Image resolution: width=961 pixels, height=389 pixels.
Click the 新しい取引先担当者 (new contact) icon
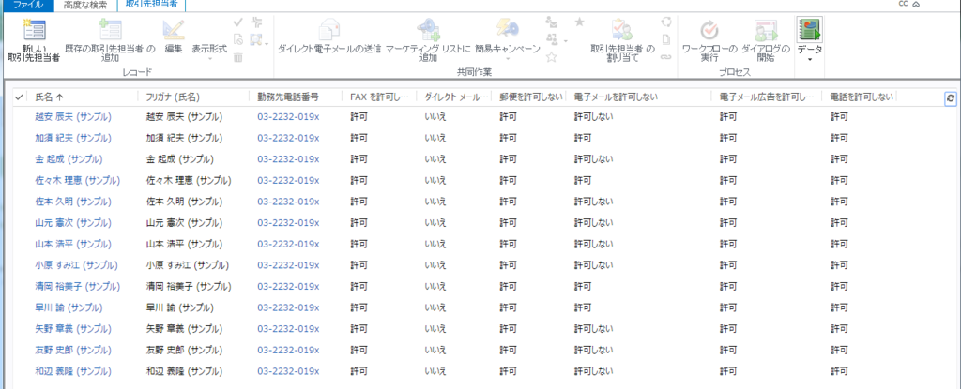[x=34, y=31]
